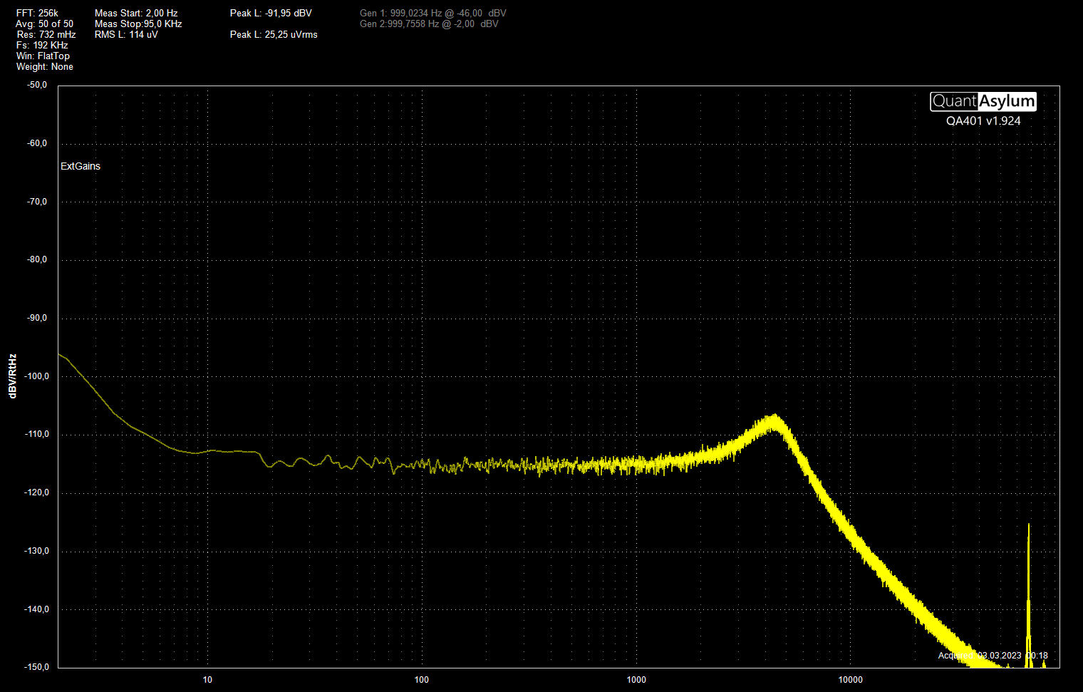Click the '-130,0' Y-axis tick label
1083x692 pixels.
(x=36, y=551)
